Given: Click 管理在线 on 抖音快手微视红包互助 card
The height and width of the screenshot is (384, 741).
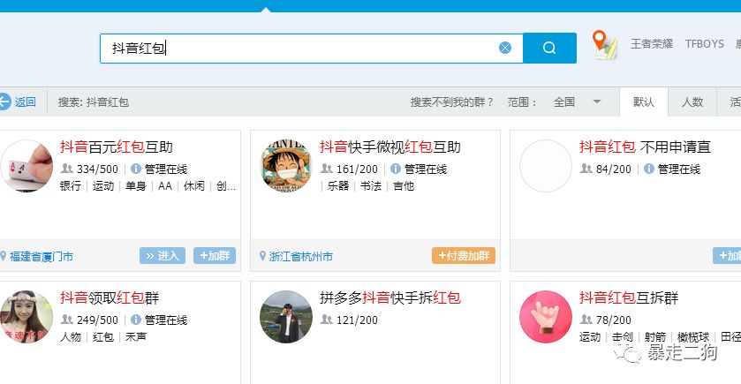Looking at the screenshot, I should click(x=426, y=169).
